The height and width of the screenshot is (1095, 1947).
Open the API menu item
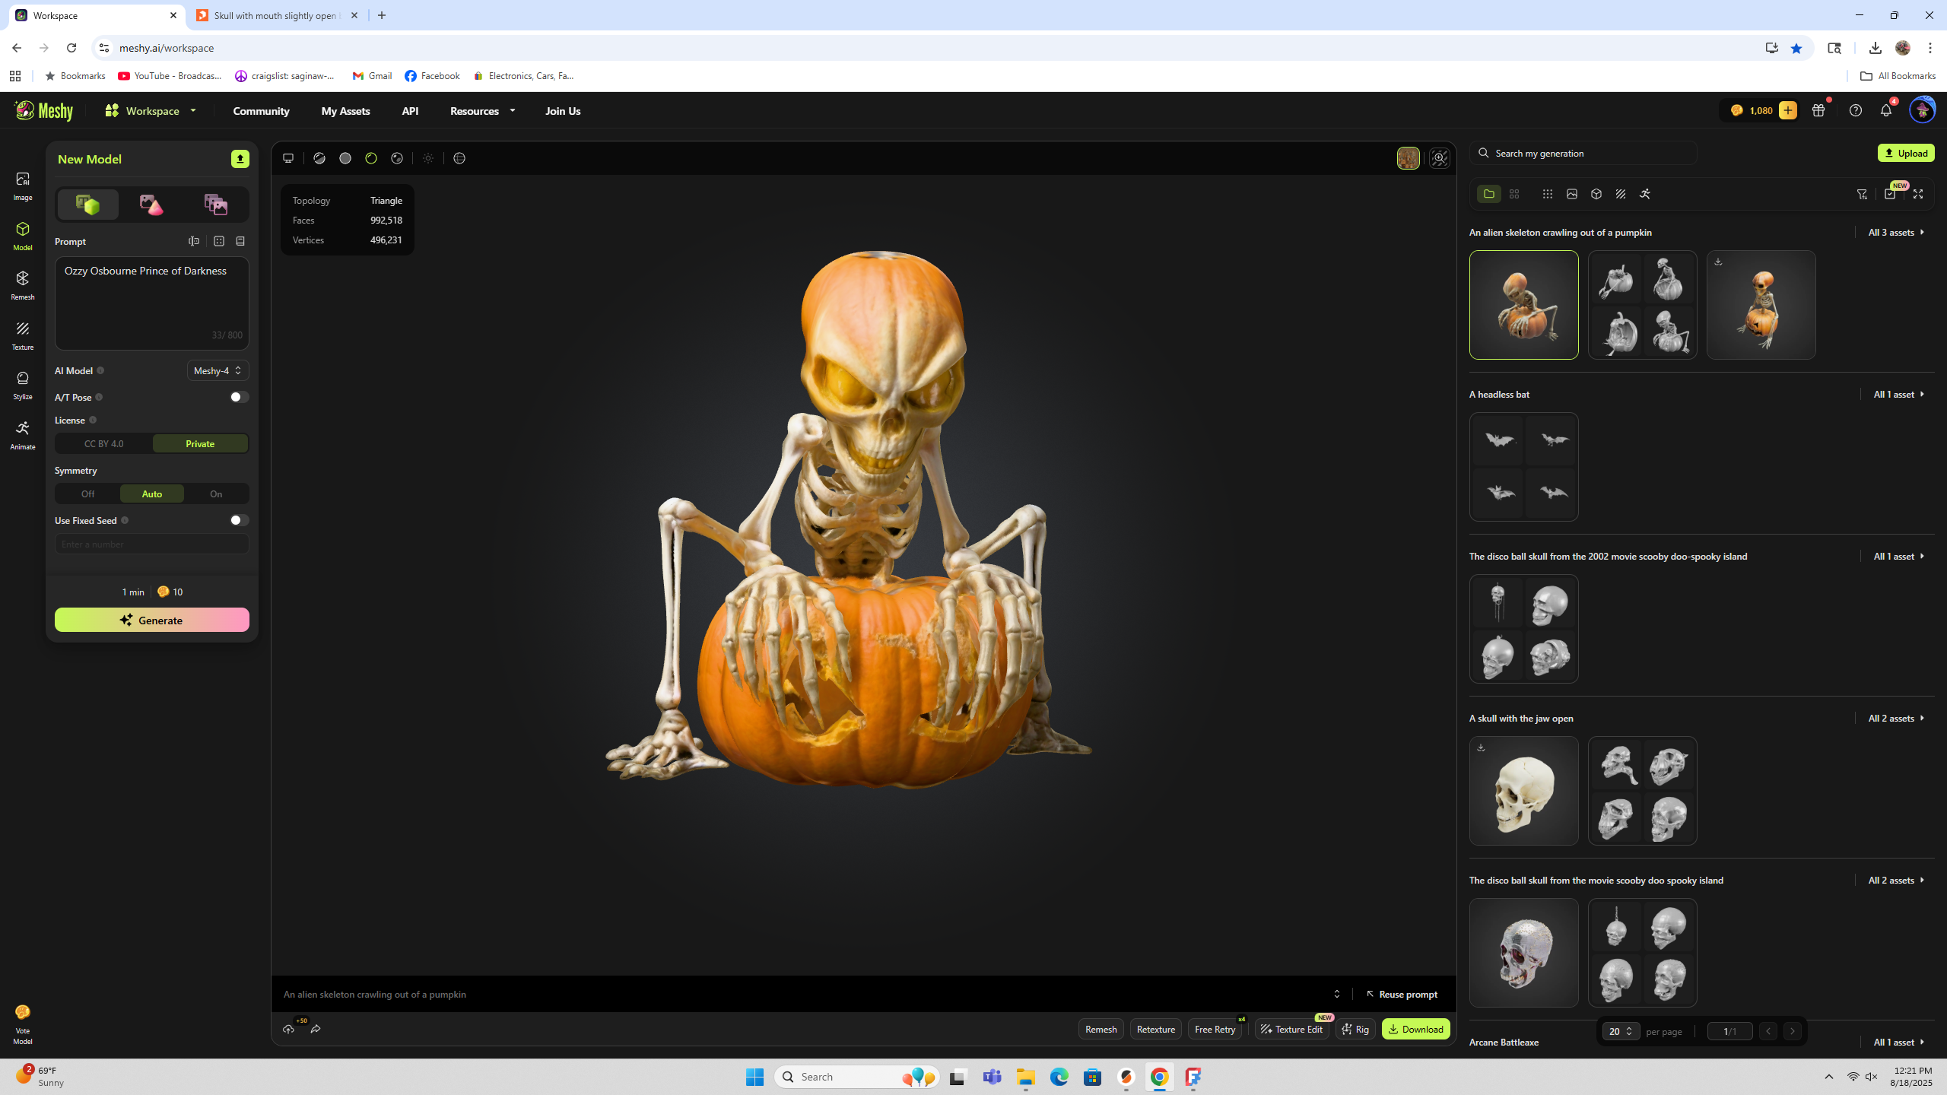point(410,111)
